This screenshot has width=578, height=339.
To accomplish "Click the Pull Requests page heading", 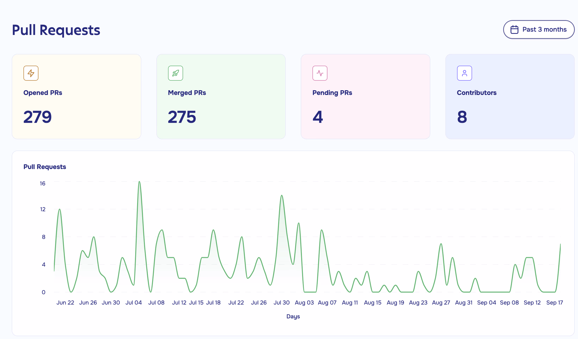I will click(x=56, y=29).
